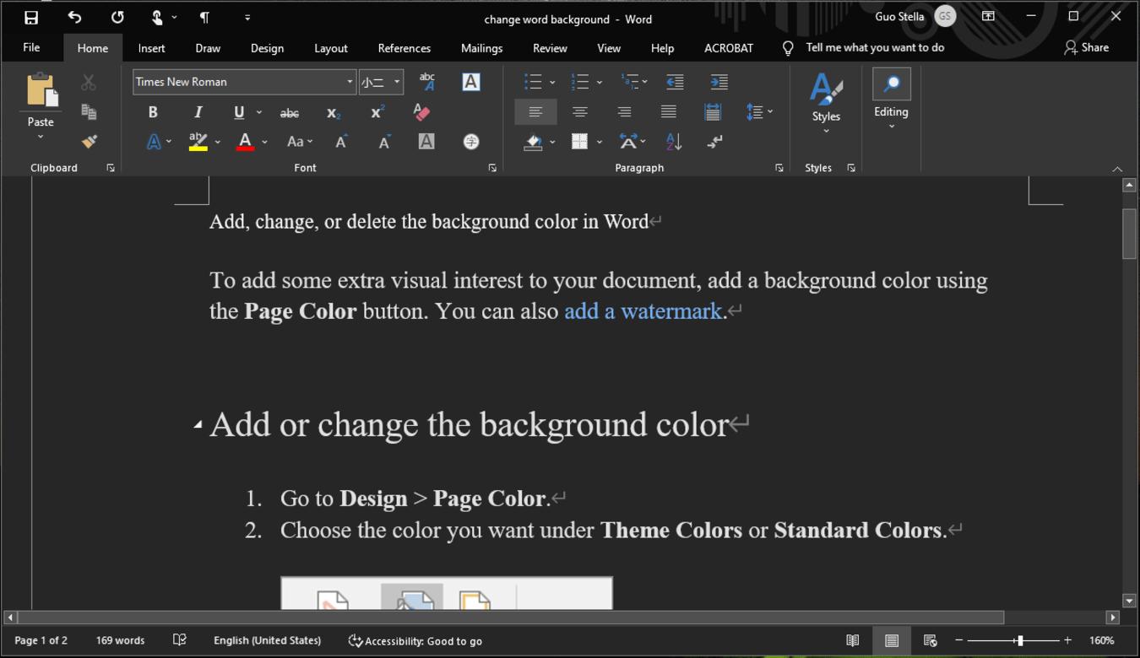Click the Copy icon
This screenshot has height=658, width=1140.
(x=89, y=111)
